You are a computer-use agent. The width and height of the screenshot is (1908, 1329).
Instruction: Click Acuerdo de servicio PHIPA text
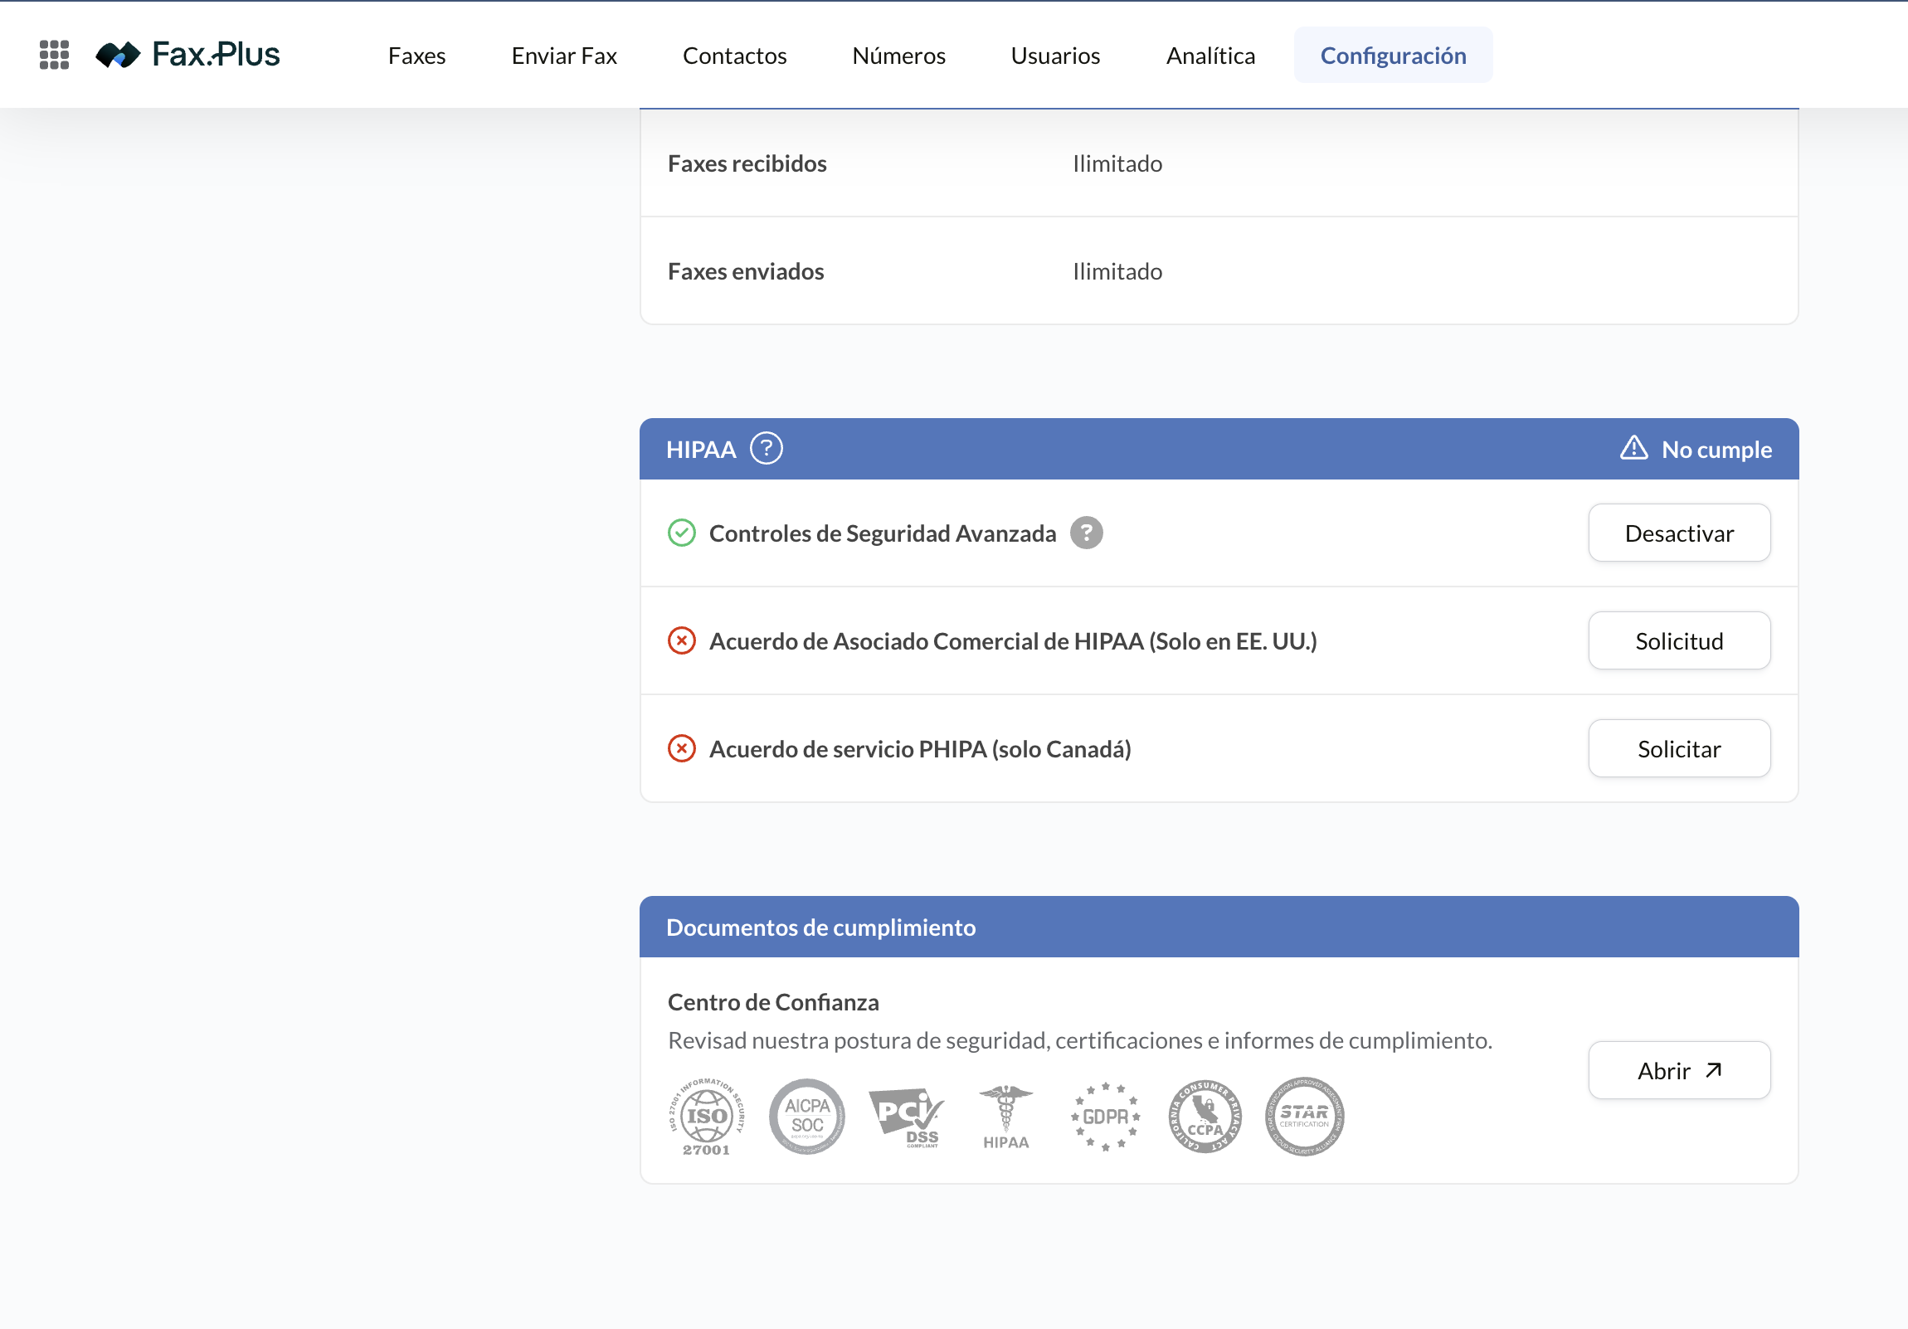(920, 750)
